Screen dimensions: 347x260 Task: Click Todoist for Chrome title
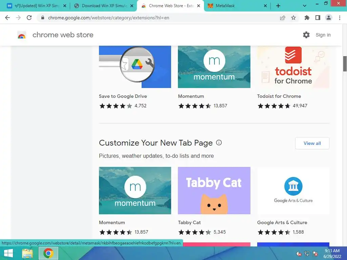279,96
